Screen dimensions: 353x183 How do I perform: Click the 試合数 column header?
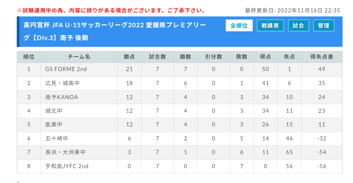[x=157, y=57]
